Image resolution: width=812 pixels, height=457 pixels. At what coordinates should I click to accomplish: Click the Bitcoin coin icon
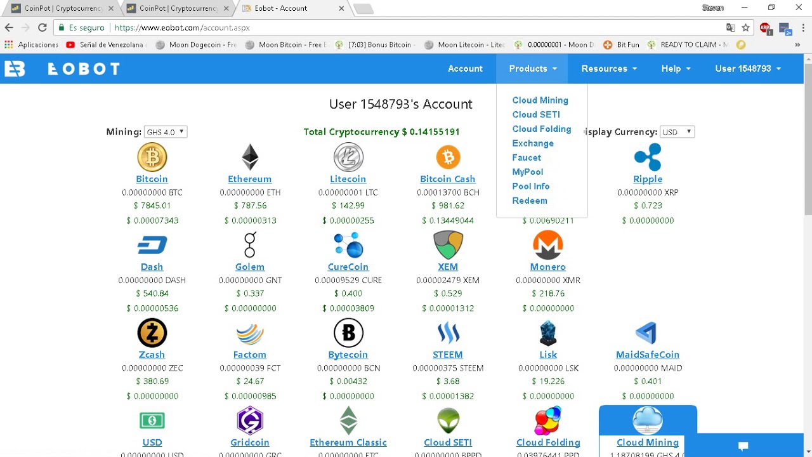tap(152, 157)
